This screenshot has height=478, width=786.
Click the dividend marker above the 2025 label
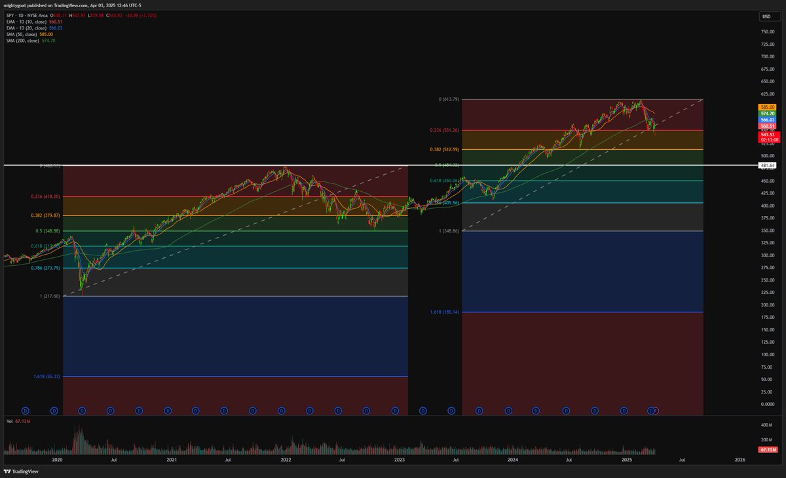624,410
